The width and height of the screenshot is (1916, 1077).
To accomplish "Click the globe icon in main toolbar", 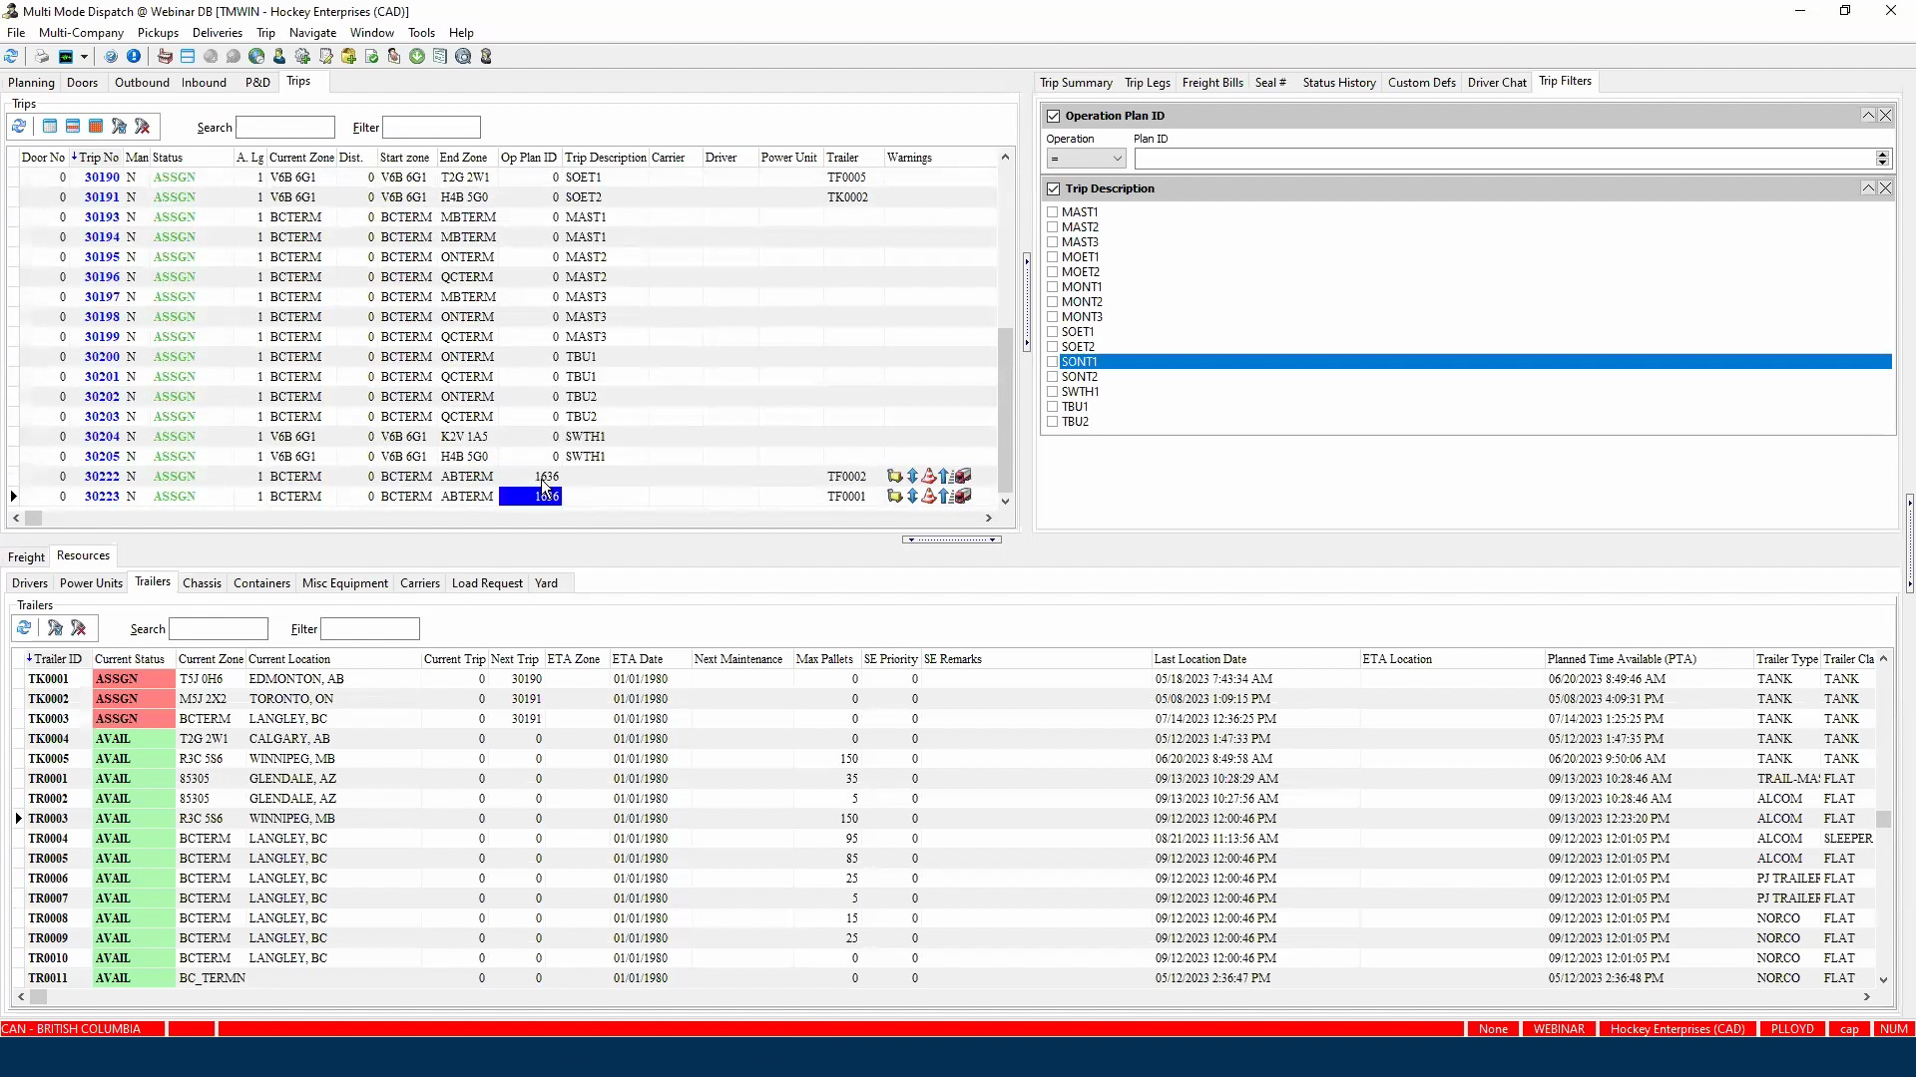I will pos(255,57).
